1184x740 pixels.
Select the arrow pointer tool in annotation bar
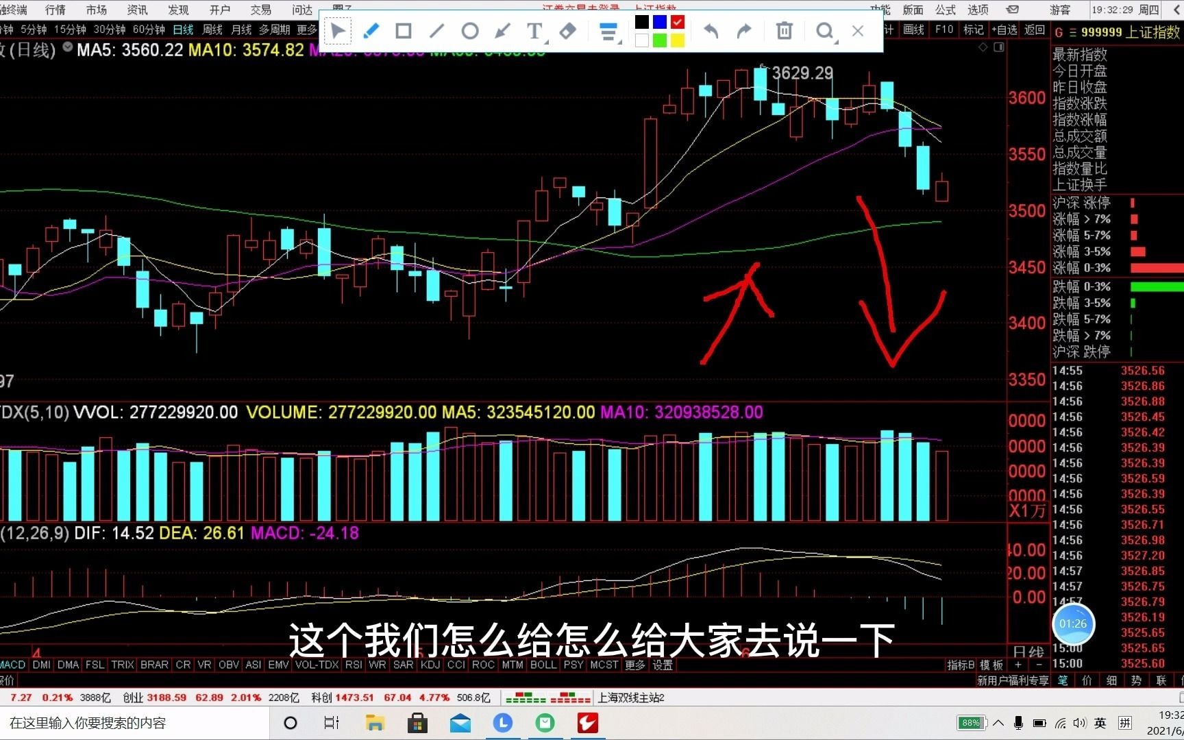coord(338,31)
